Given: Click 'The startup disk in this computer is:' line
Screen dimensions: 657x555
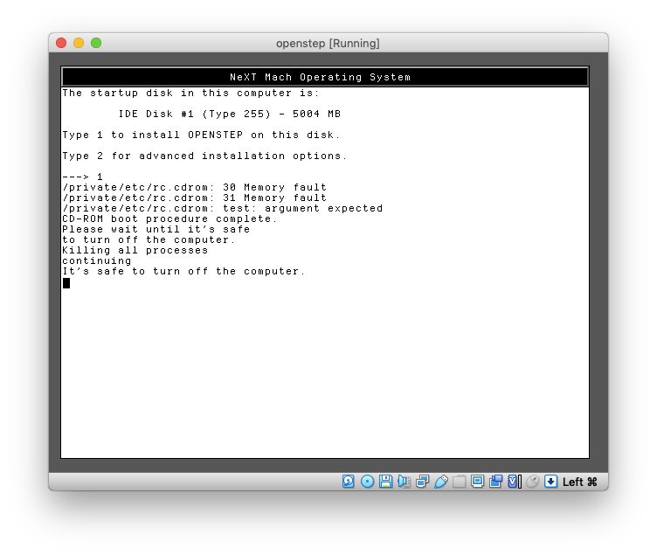Looking at the screenshot, I should (x=190, y=93).
